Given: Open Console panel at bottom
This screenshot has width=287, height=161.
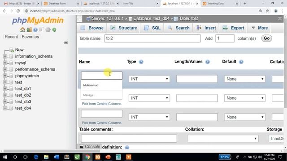Looking at the screenshot, I should [x=90, y=147].
